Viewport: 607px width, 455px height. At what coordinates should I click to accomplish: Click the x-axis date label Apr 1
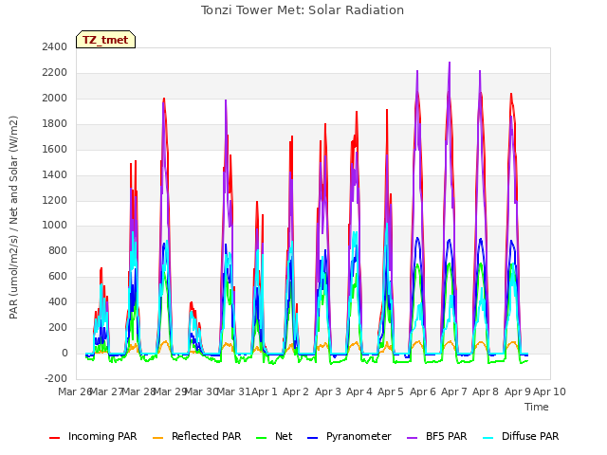point(265,391)
